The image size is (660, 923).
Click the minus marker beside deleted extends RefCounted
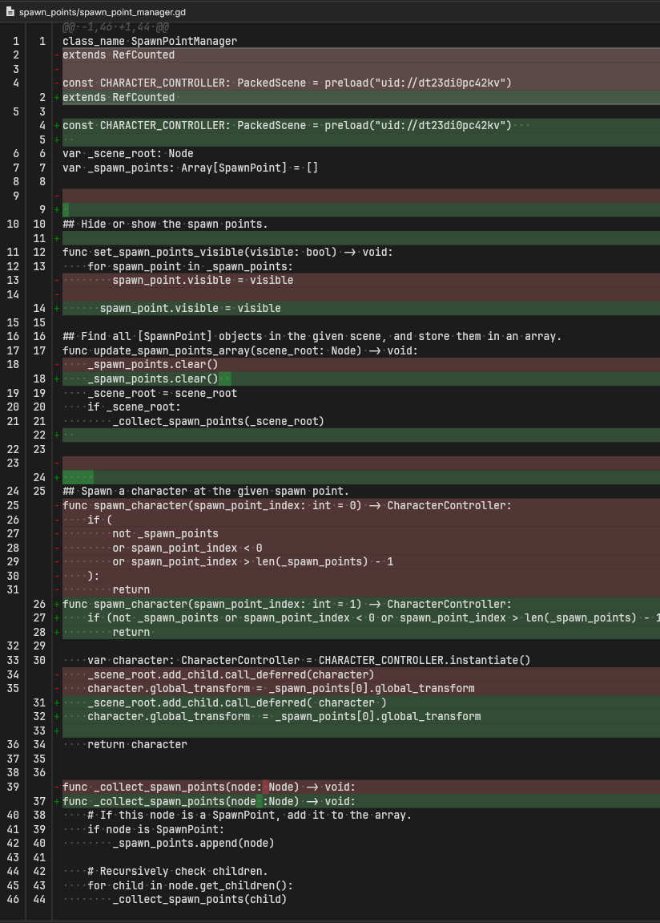pos(57,55)
